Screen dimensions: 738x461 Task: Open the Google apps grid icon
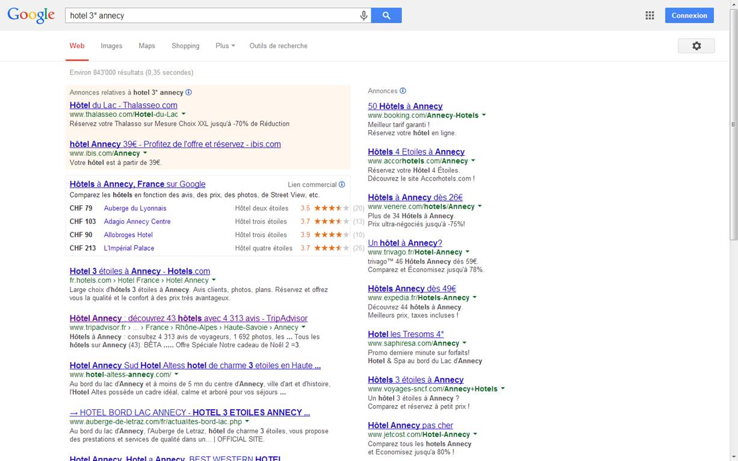pos(650,16)
